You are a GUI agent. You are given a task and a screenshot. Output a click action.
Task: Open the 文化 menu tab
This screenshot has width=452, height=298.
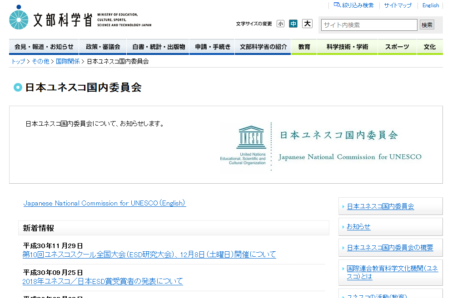430,47
